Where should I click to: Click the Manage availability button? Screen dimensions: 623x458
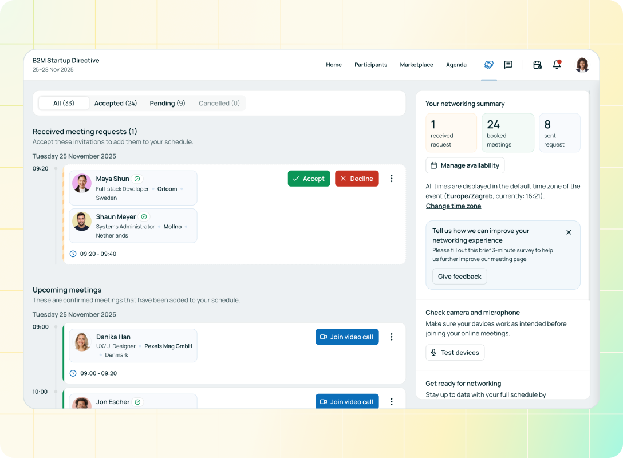point(465,165)
